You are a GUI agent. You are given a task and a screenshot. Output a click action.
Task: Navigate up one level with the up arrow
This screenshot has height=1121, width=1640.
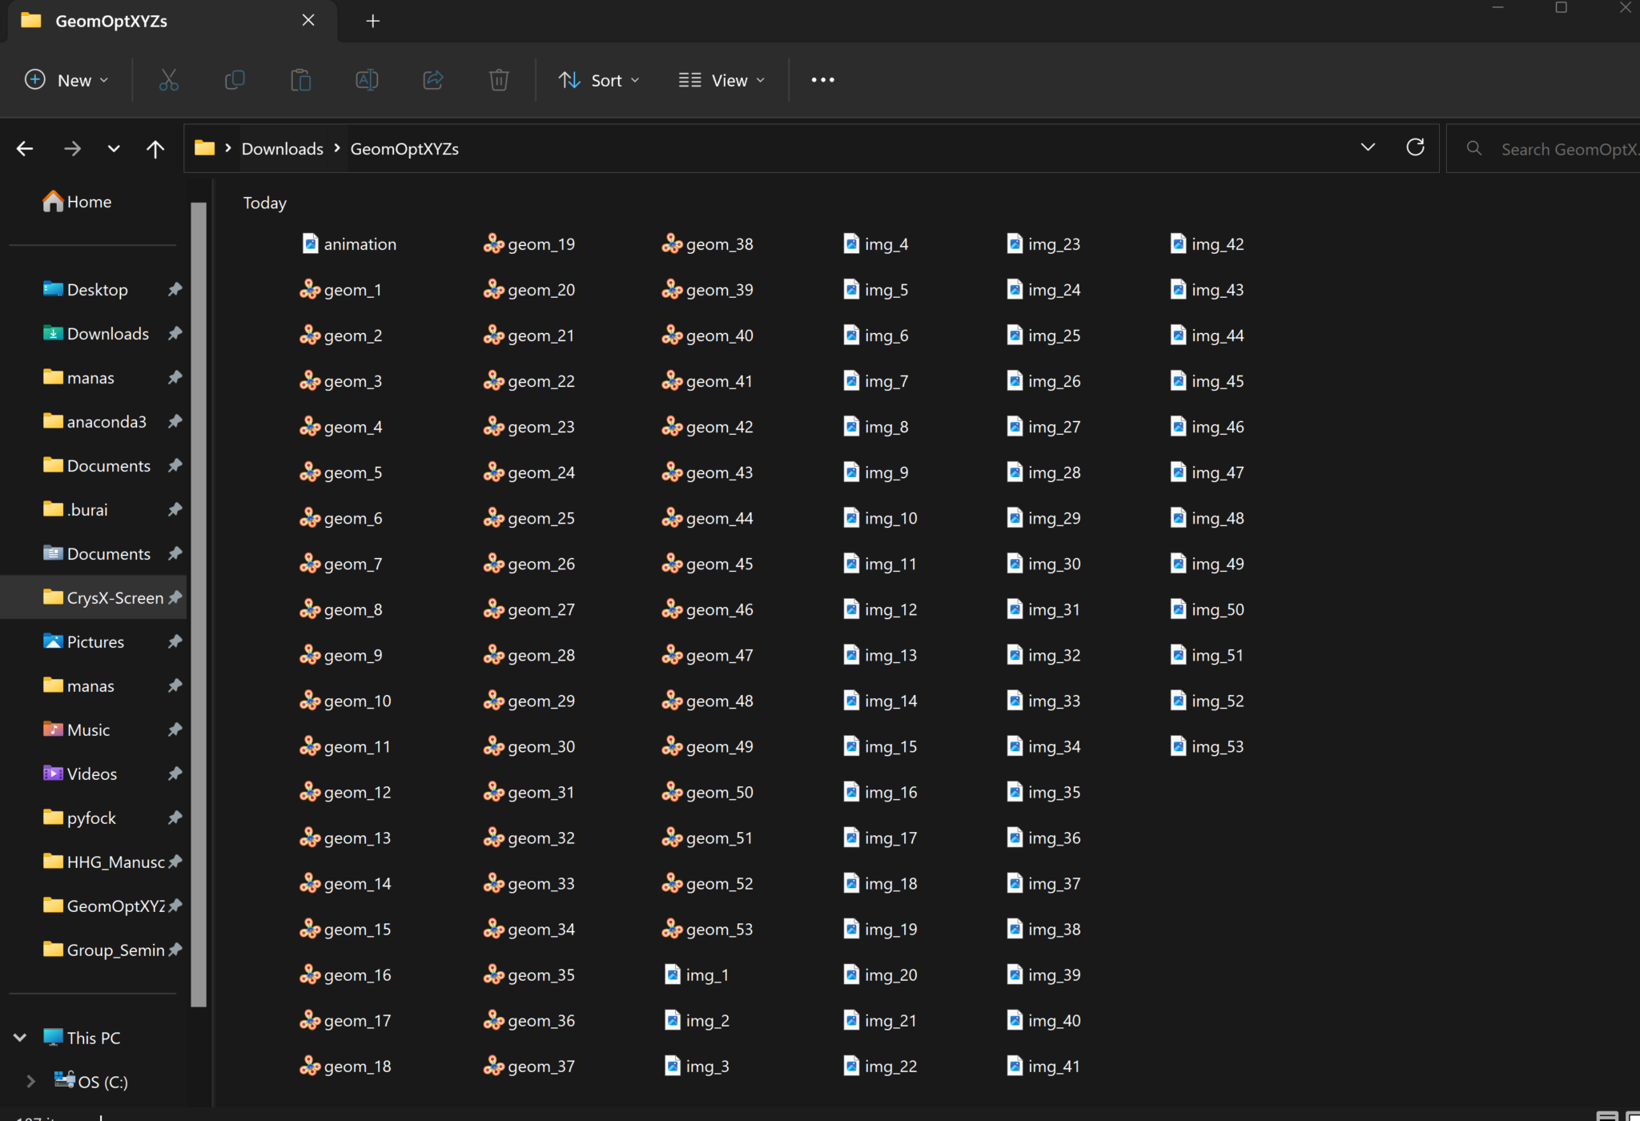click(154, 148)
